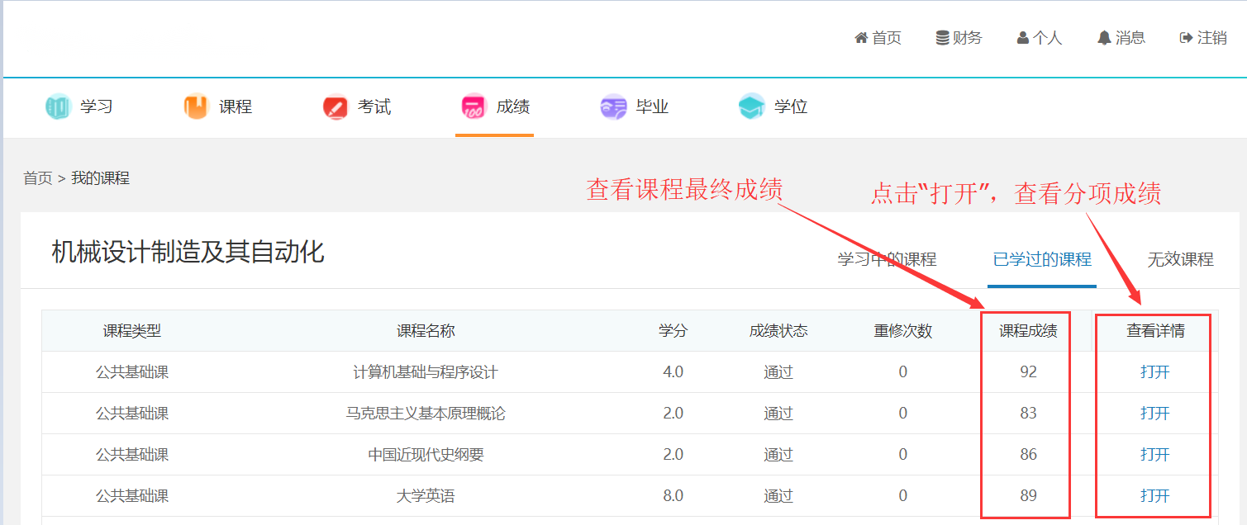The height and width of the screenshot is (525, 1247).
Task: Click the home icon beside 首页
Action: tap(861, 38)
